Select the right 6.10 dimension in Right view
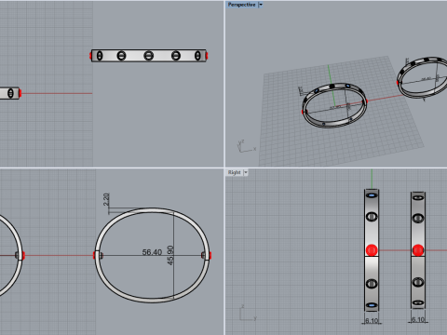 point(418,319)
